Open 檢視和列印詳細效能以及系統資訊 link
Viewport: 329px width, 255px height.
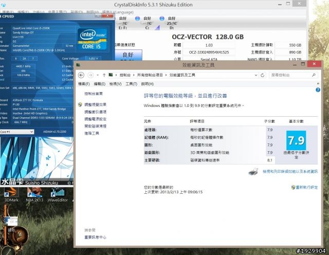(x=290, y=172)
